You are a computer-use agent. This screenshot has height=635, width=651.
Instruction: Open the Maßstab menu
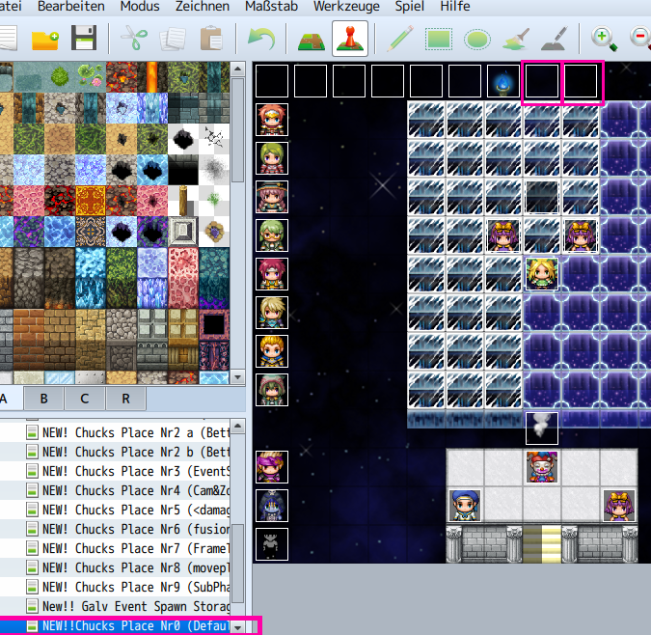(x=272, y=7)
